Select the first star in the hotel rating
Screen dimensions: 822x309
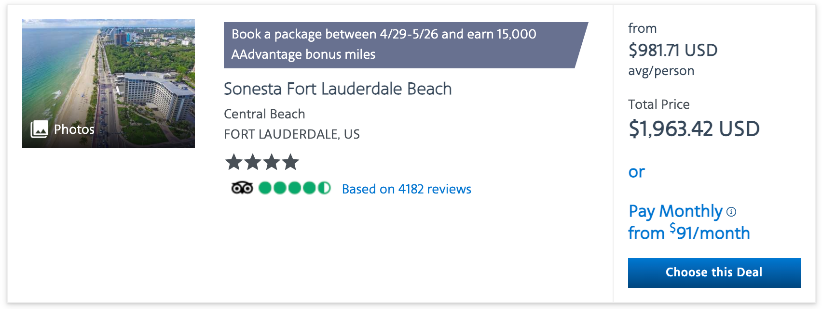pos(234,162)
